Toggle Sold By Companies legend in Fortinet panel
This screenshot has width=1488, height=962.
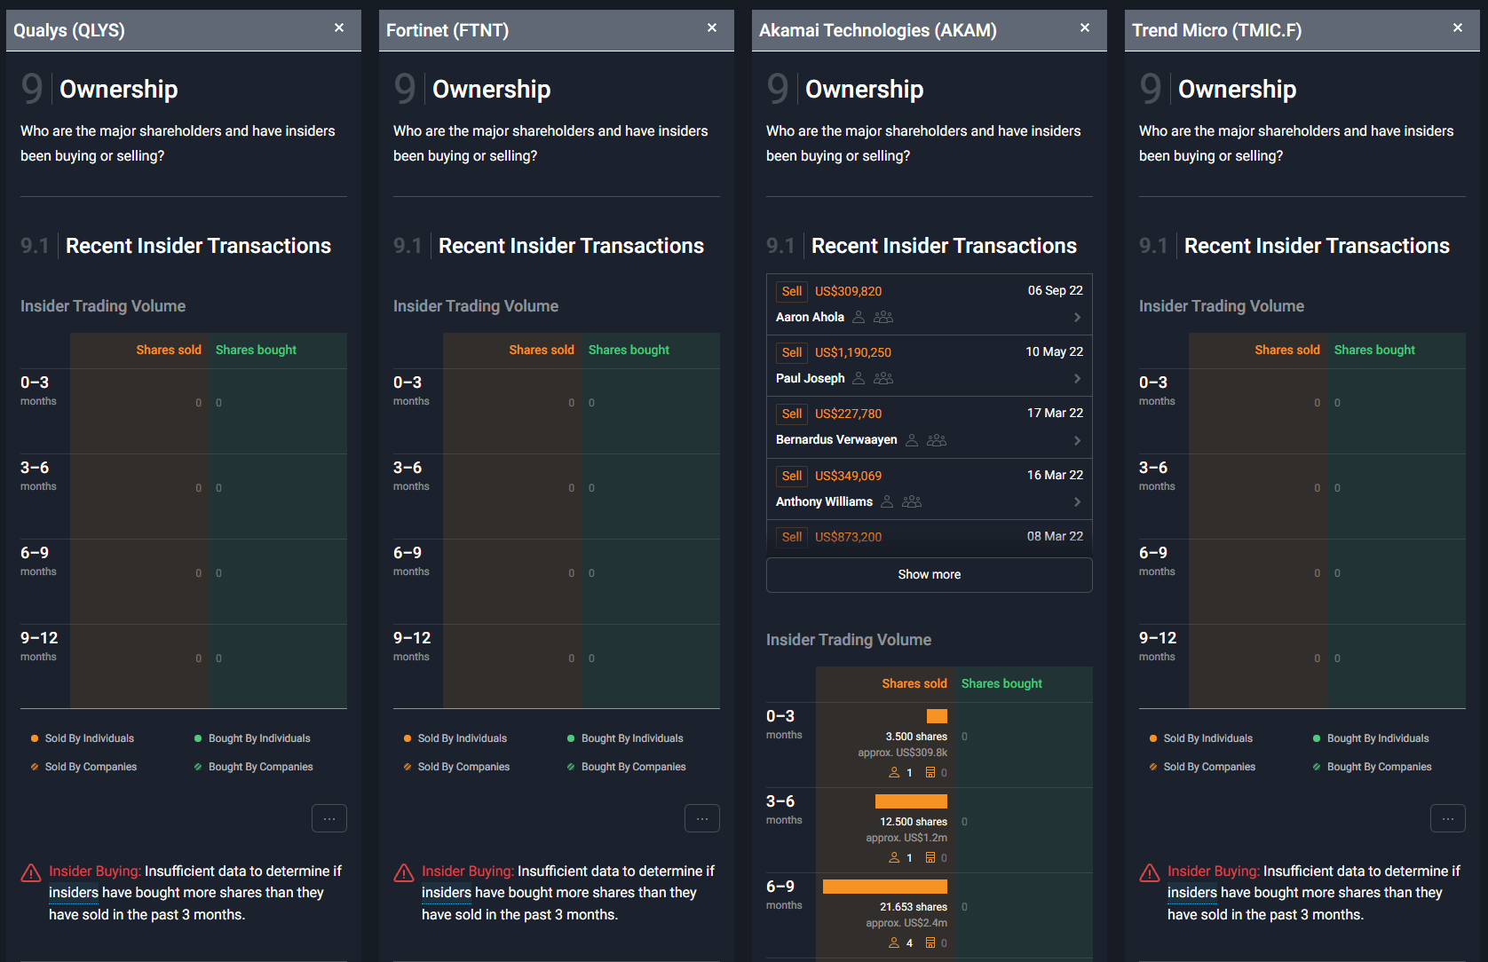[x=456, y=767]
